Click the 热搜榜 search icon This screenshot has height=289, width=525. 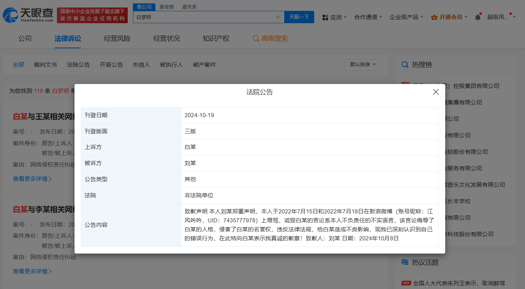click(405, 65)
